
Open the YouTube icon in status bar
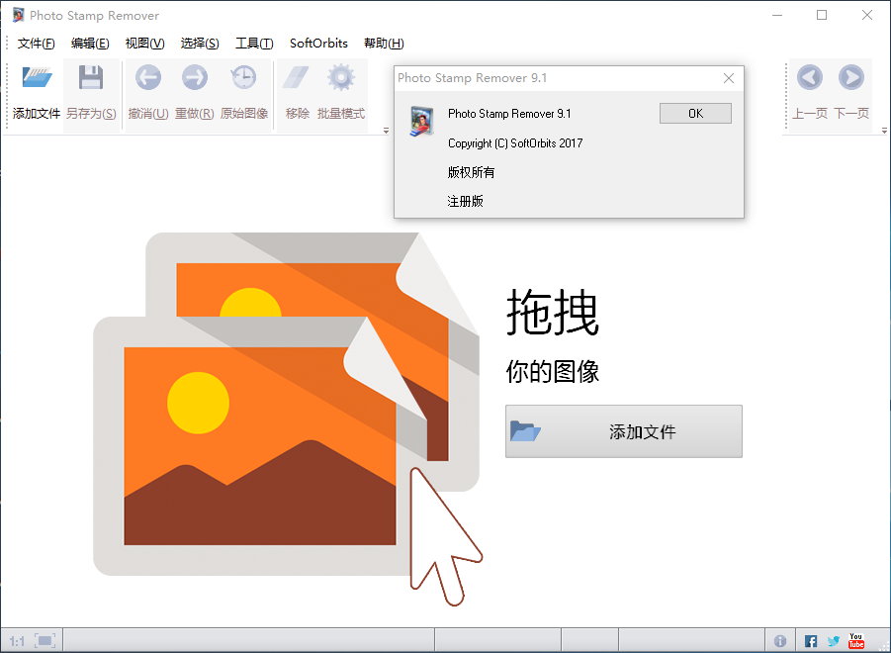(x=856, y=640)
